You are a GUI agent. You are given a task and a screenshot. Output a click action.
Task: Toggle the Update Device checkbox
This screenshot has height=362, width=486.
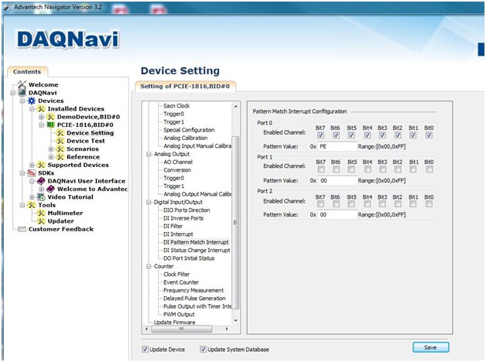point(145,350)
